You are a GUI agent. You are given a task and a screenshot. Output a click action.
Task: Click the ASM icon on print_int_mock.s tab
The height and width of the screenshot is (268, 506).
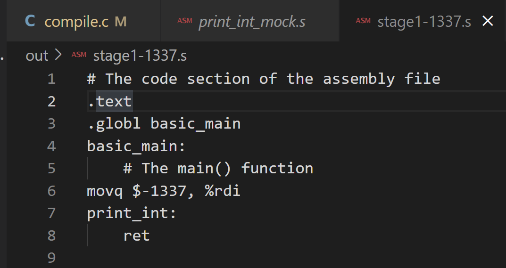point(184,21)
